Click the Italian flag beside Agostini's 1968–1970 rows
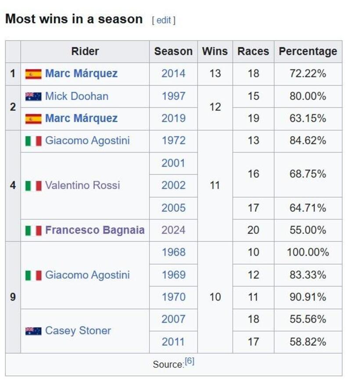The image size is (351, 383). click(33, 275)
